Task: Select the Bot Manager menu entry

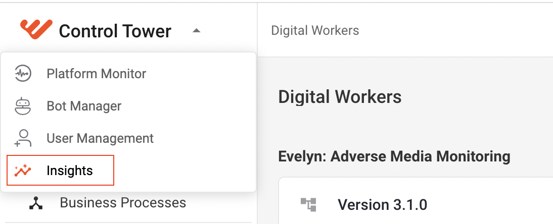Action: pos(128,106)
